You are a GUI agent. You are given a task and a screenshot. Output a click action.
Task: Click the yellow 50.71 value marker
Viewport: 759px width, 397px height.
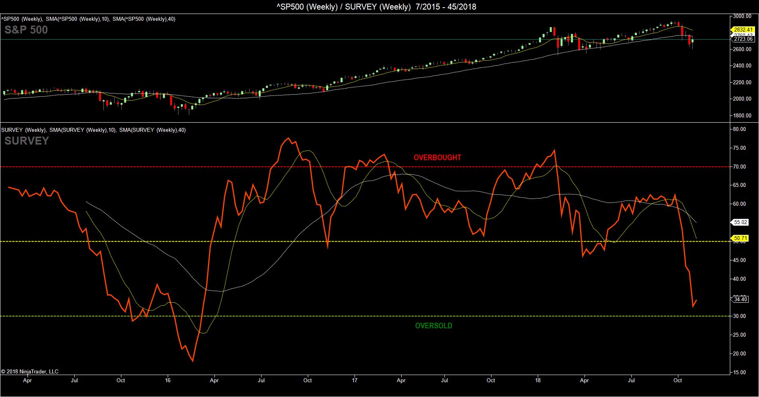pyautogui.click(x=740, y=238)
